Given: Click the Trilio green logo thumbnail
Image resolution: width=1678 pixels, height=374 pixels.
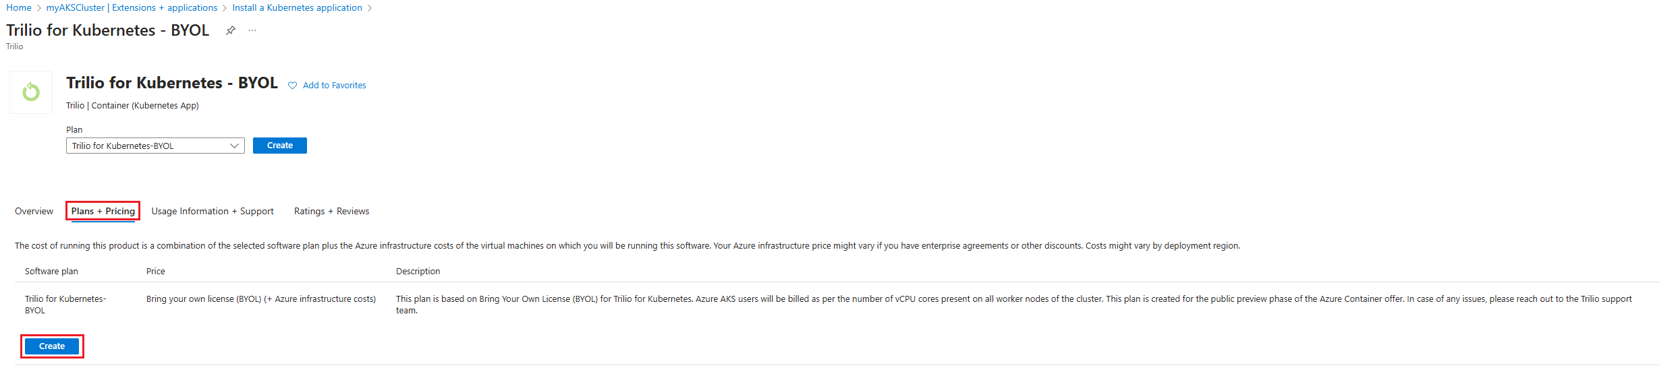Looking at the screenshot, I should (31, 92).
